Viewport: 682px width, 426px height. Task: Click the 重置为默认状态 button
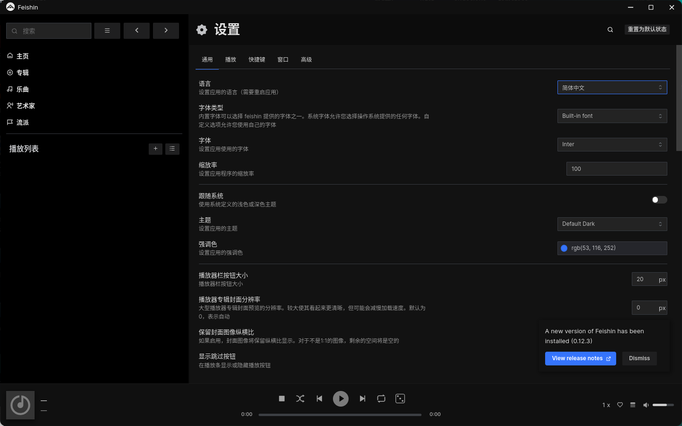click(x=647, y=29)
